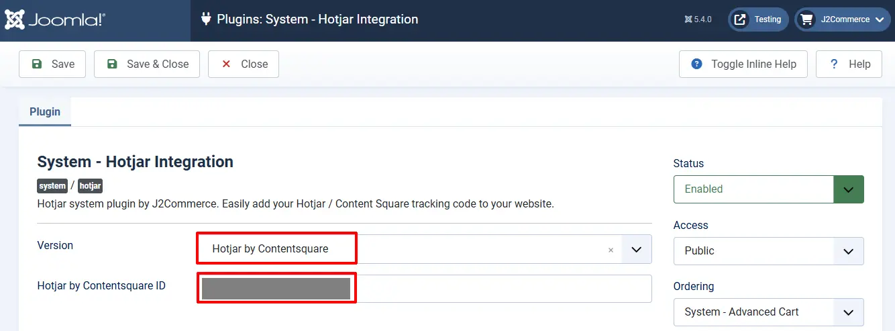Open the Ordering dropdown showing System - Advanced Cart
The height and width of the screenshot is (331, 895).
(x=768, y=312)
